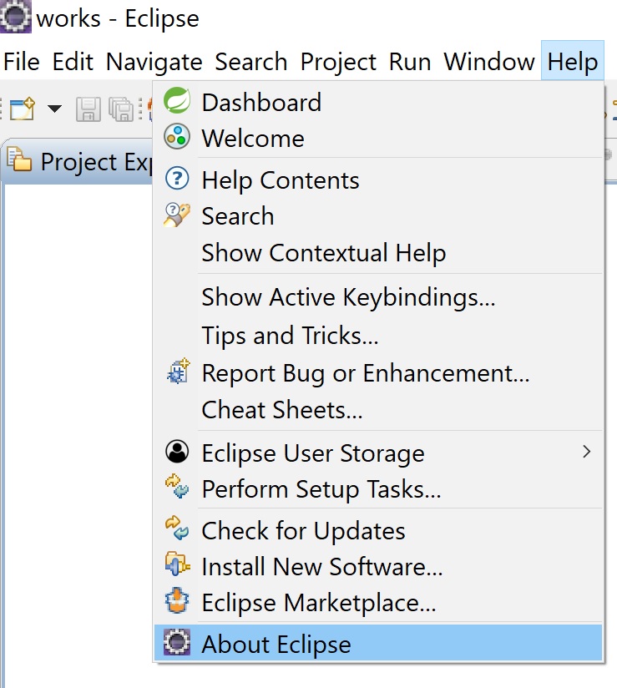
Task: Switch to the Project Explorer tab
Action: [x=79, y=161]
